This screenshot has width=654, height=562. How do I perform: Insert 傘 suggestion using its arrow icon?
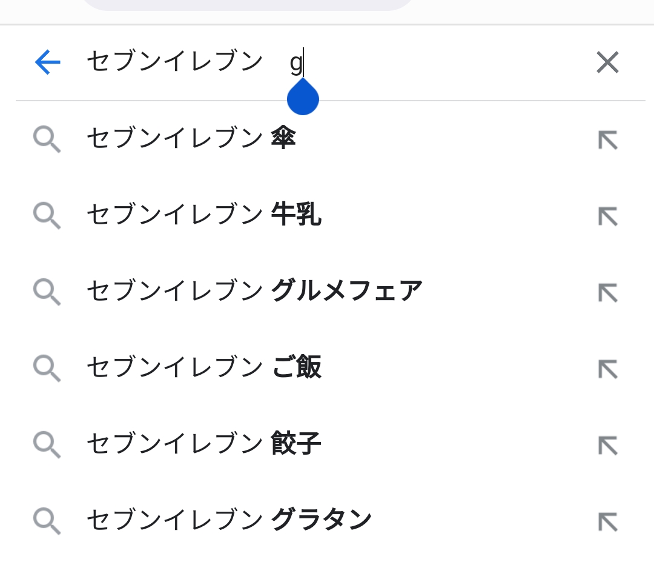point(607,139)
